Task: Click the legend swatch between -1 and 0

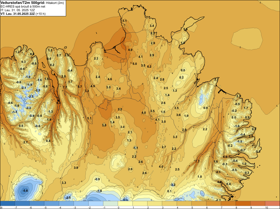Action: click(111, 203)
